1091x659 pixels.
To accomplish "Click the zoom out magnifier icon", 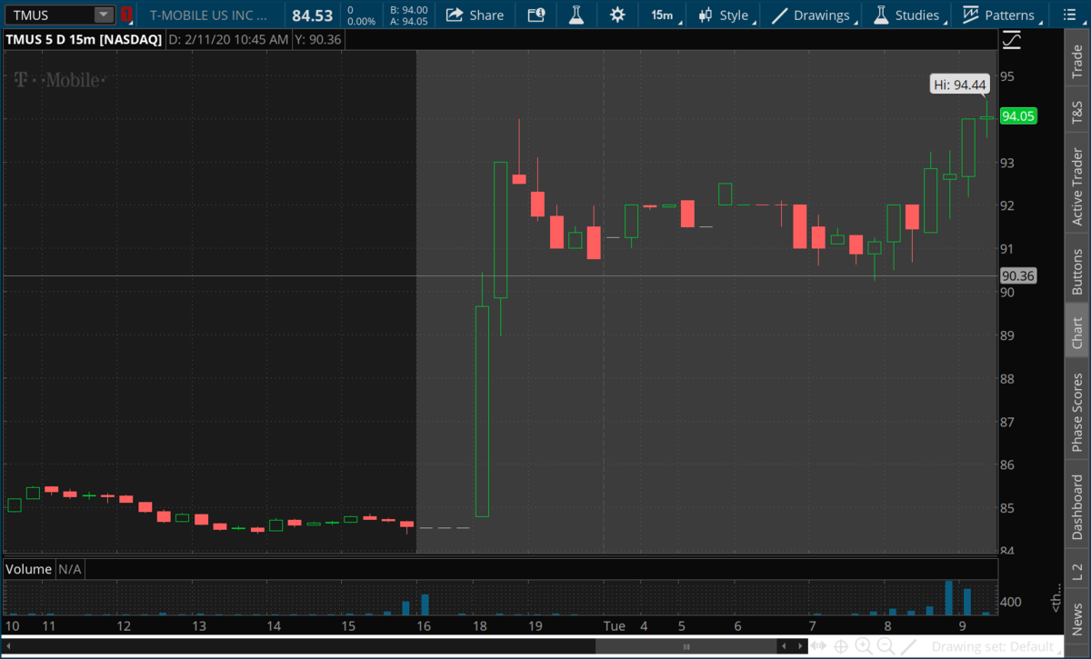I will tap(886, 646).
